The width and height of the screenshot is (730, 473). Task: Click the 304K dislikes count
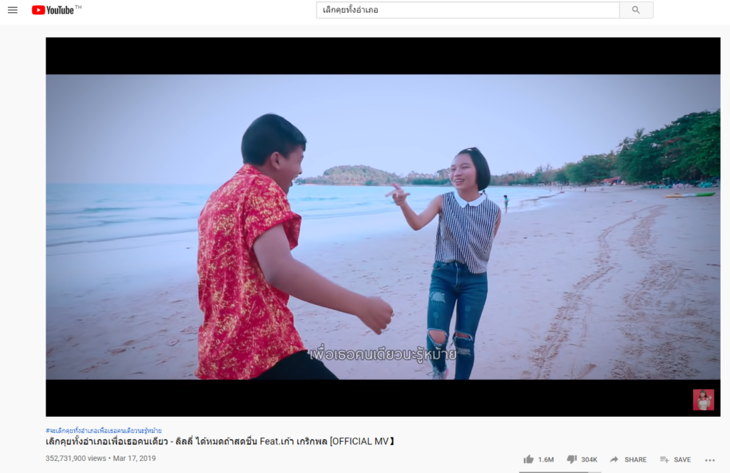click(x=589, y=459)
